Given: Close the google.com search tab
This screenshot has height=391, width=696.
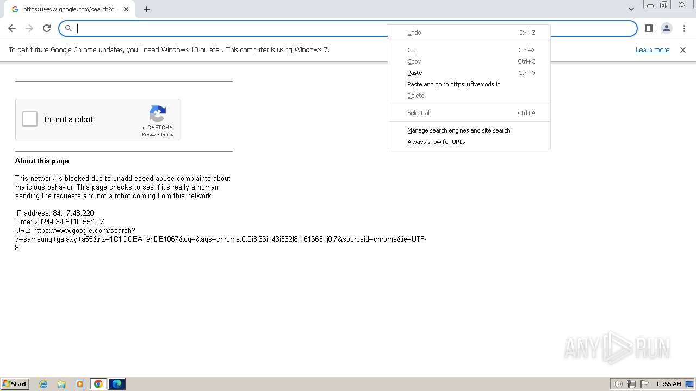Looking at the screenshot, I should [x=126, y=9].
